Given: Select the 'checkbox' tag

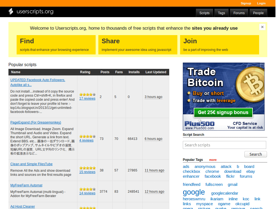Looking at the screenshot, I should [x=192, y=171].
